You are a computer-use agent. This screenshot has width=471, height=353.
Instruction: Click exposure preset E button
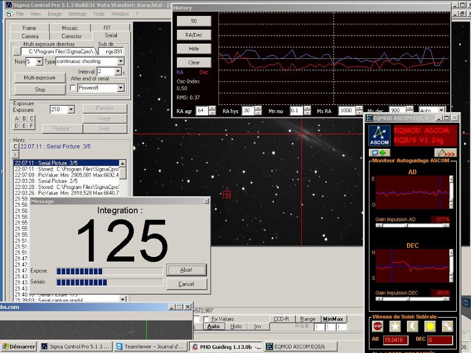(24, 126)
